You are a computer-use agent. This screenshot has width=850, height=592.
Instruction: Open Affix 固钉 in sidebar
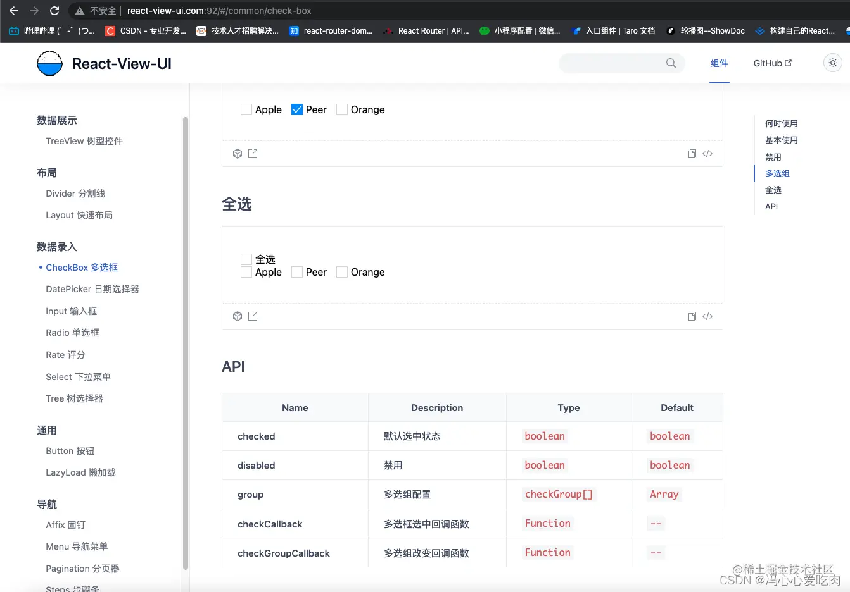(65, 525)
